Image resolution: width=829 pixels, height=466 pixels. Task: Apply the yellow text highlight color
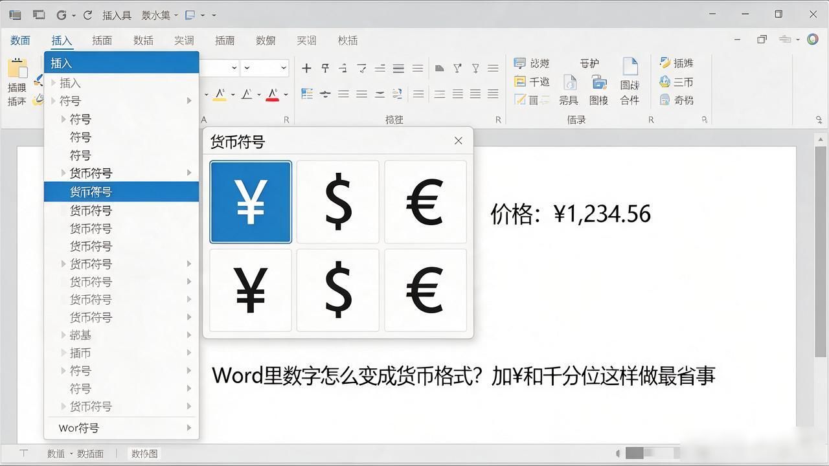click(x=219, y=94)
